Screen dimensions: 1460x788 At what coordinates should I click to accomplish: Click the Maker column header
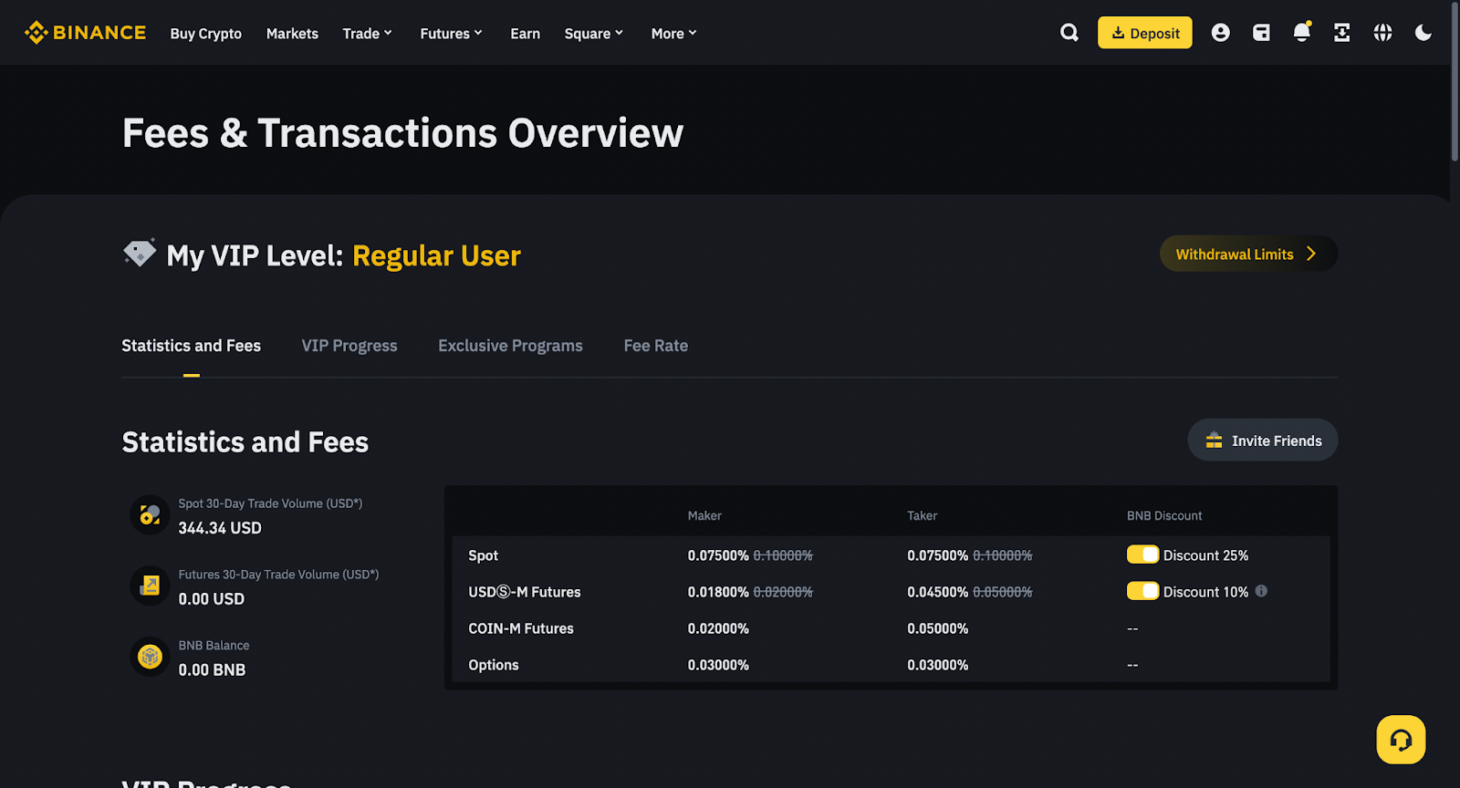(x=704, y=515)
